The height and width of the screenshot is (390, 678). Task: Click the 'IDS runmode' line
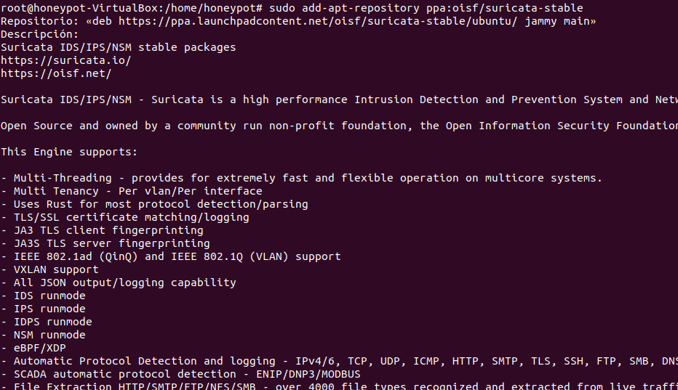[x=43, y=296]
